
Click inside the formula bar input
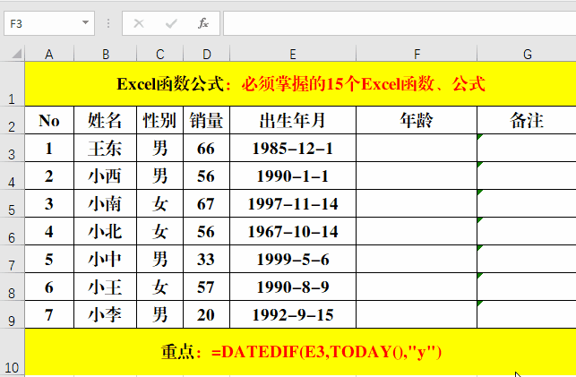400,23
